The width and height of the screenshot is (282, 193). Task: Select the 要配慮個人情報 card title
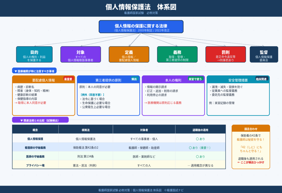click(43, 80)
